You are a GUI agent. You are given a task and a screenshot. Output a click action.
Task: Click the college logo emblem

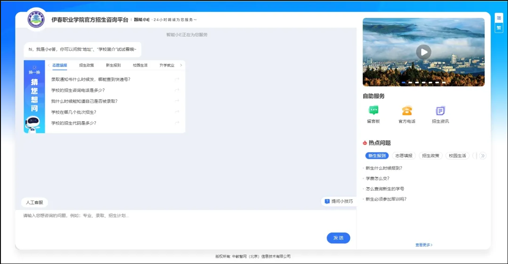point(36,20)
